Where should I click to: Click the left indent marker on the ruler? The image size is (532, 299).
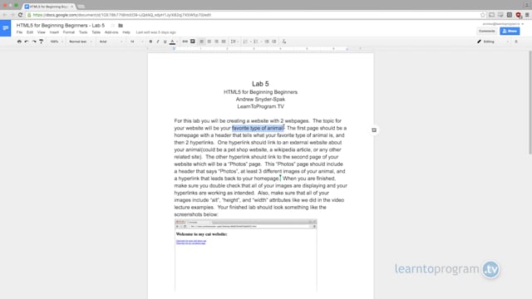tap(174, 49)
